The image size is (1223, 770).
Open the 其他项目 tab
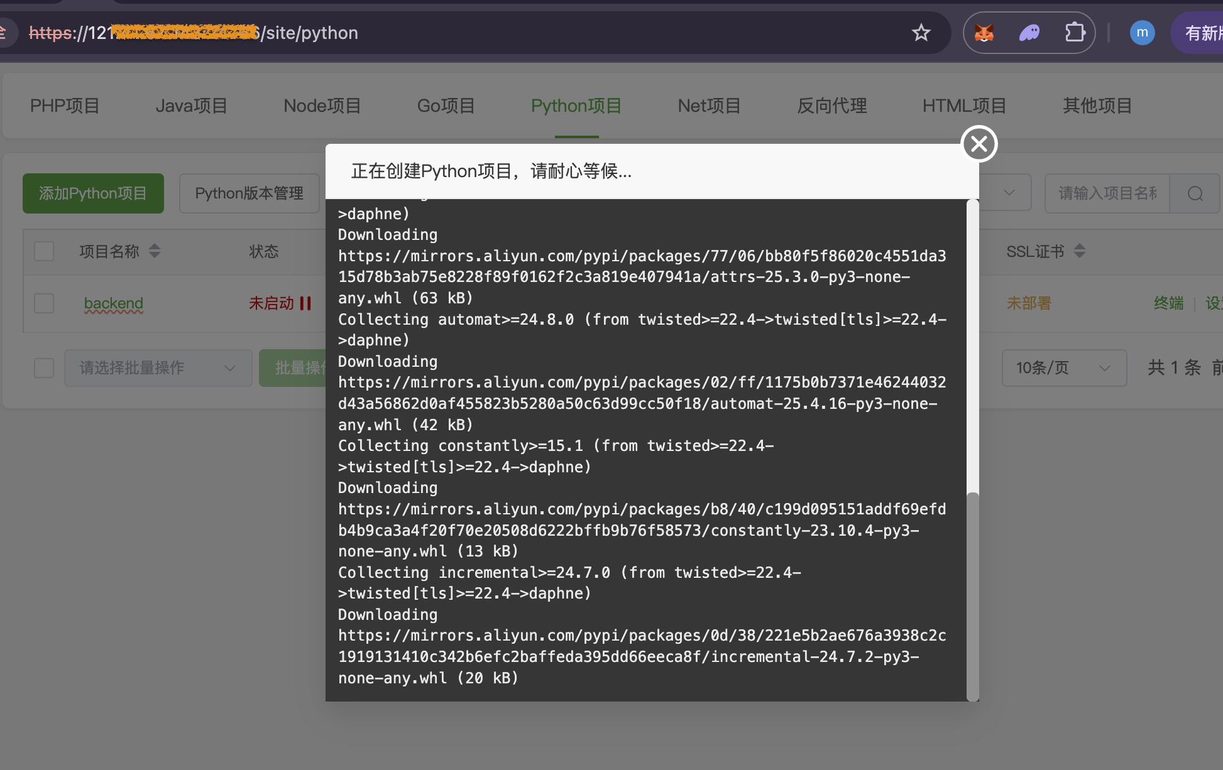1097,106
